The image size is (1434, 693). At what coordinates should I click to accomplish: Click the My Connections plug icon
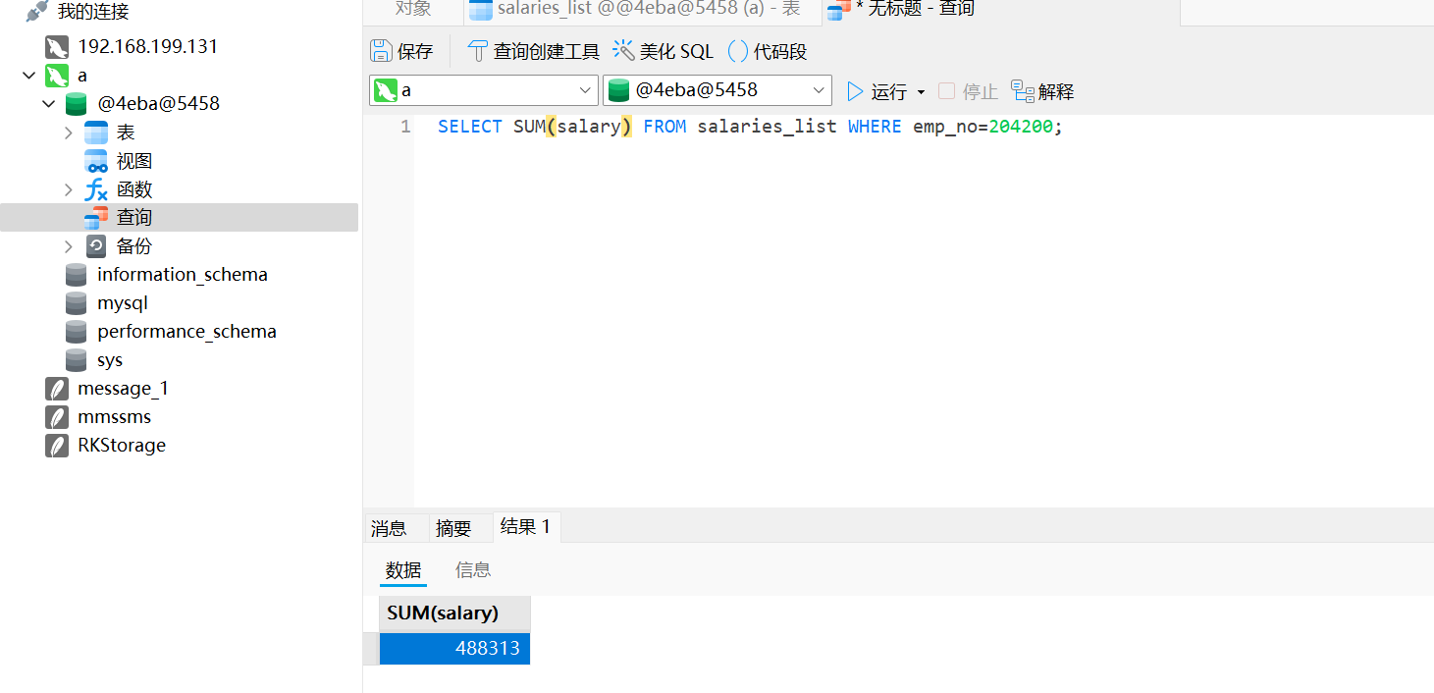click(x=37, y=12)
